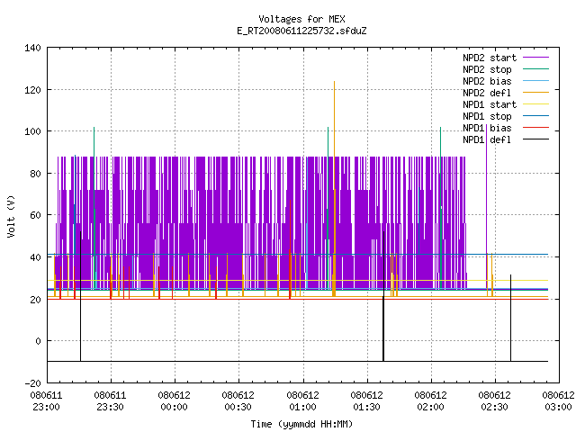Click the x-axis tick "080612 02:00"
Image resolution: width=576 pixels, height=432 pixels.
pos(430,401)
